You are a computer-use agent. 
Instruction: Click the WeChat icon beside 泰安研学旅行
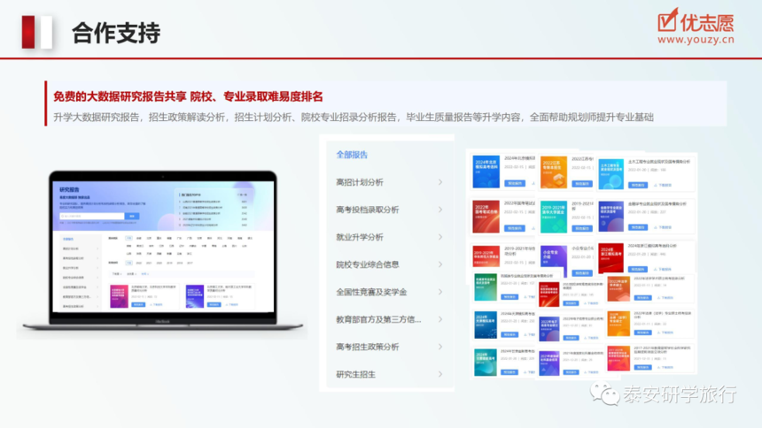click(x=604, y=393)
